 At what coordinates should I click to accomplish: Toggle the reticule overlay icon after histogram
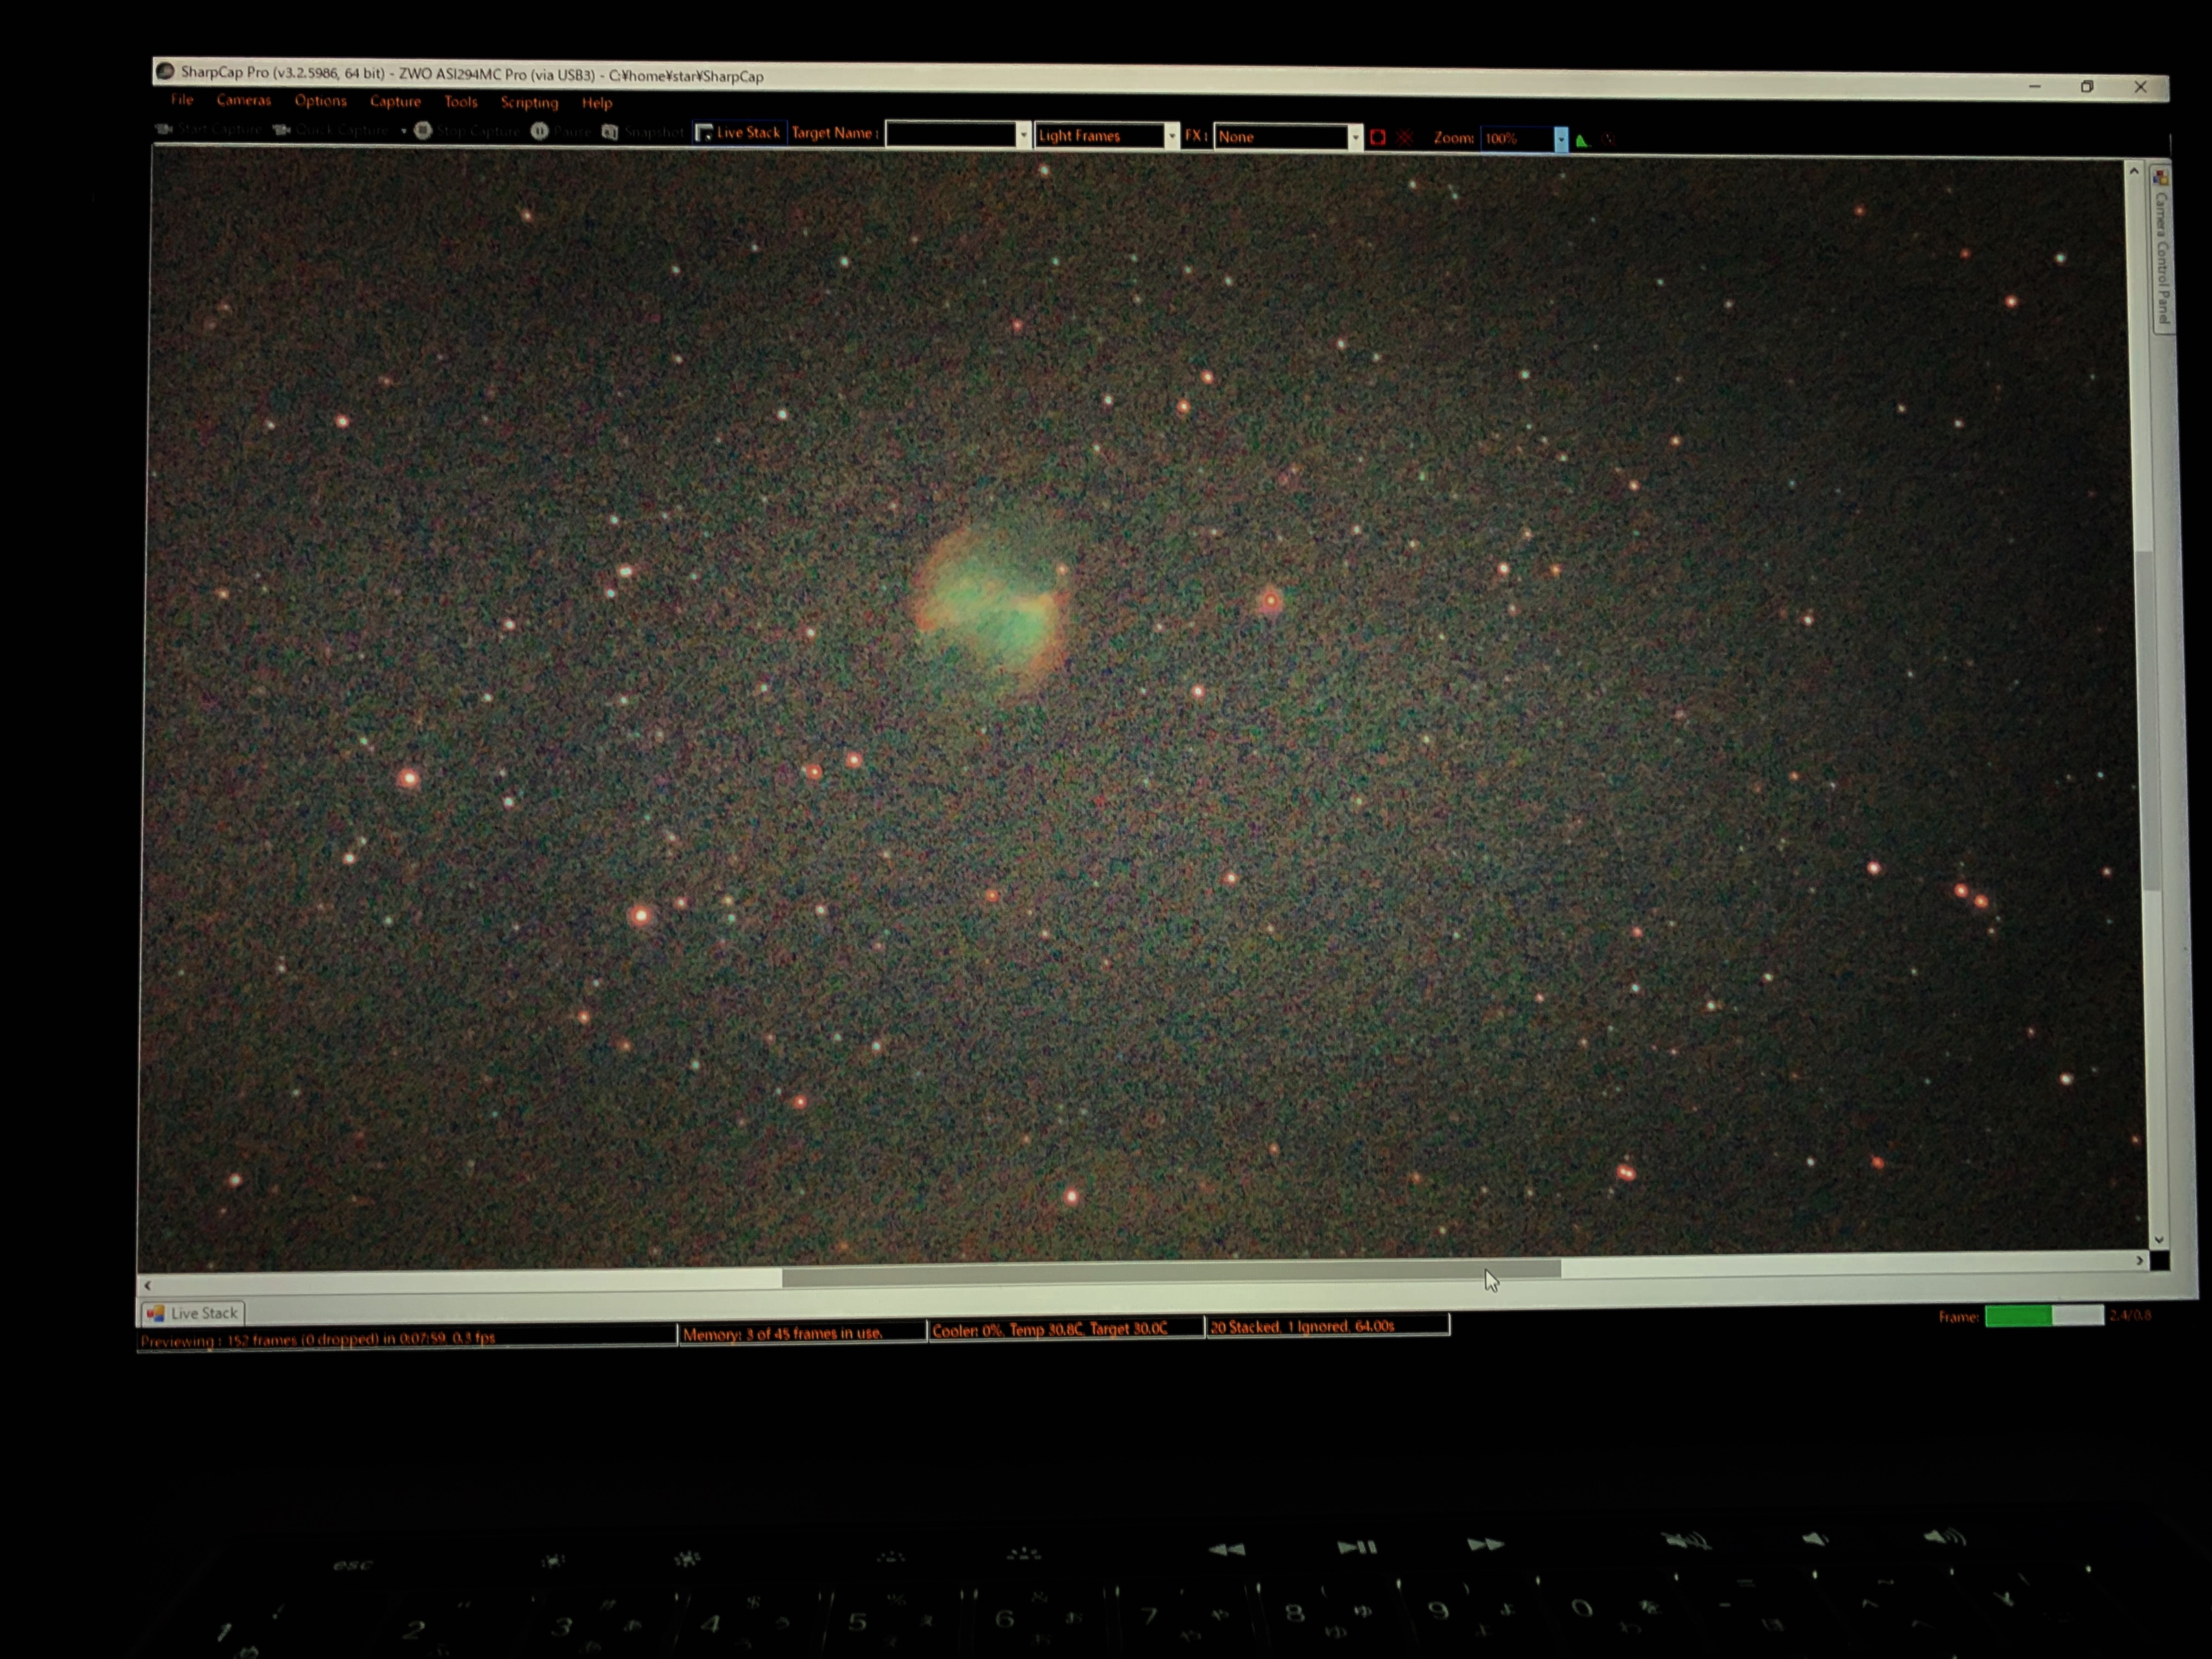tap(1607, 140)
